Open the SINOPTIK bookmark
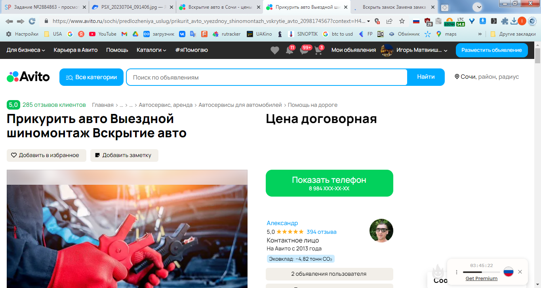This screenshot has width=541, height=288. pyautogui.click(x=303, y=34)
